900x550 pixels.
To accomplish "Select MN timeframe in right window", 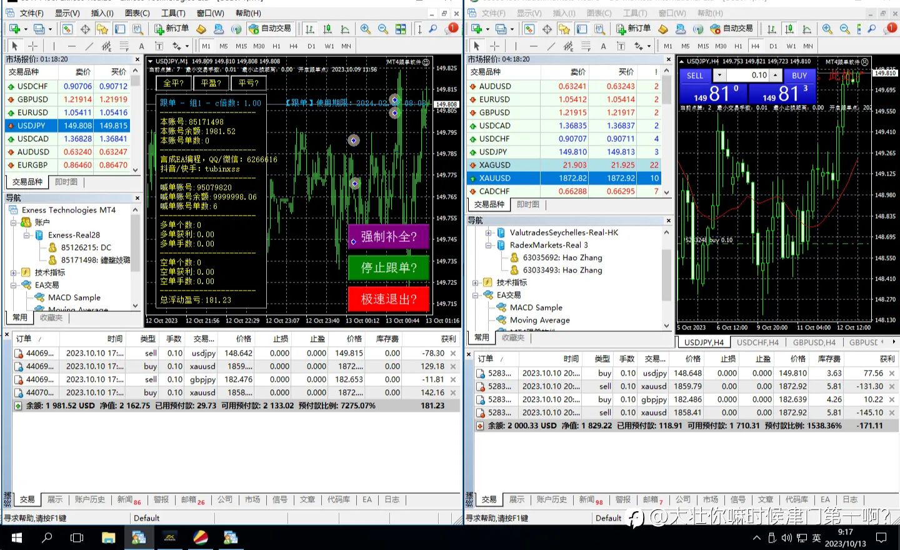I will (x=808, y=46).
